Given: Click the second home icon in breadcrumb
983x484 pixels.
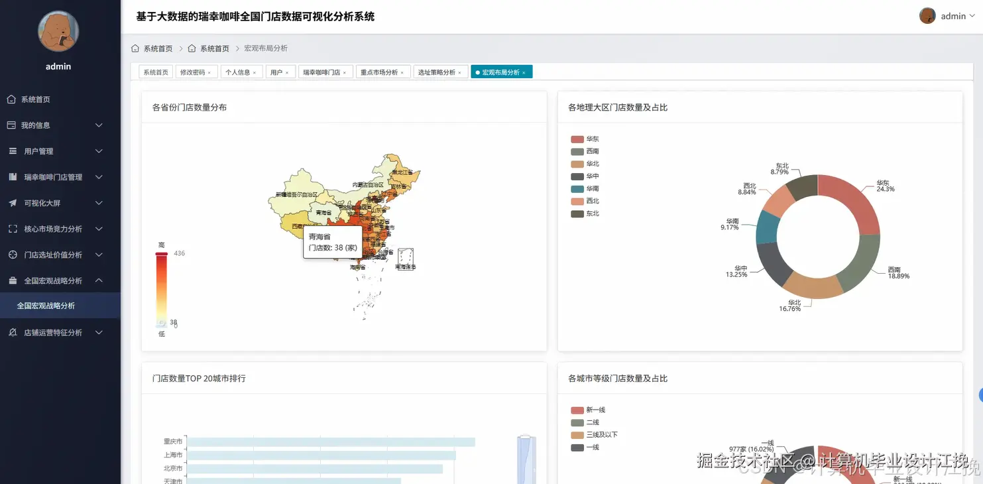Looking at the screenshot, I should tap(192, 48).
